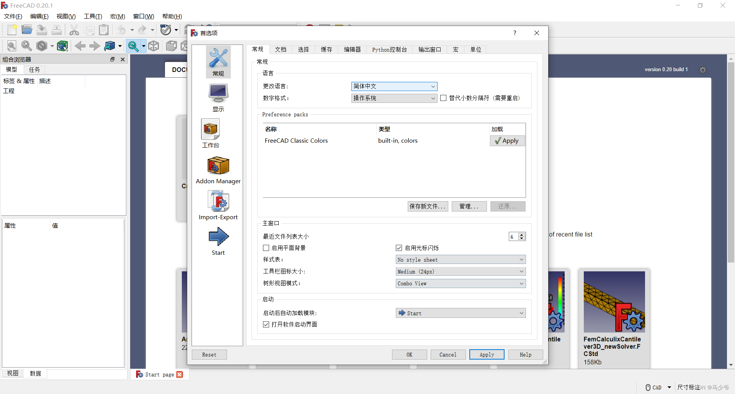735x394 pixels.
Task: Click the link navigation blue cube icon
Action: [x=110, y=46]
